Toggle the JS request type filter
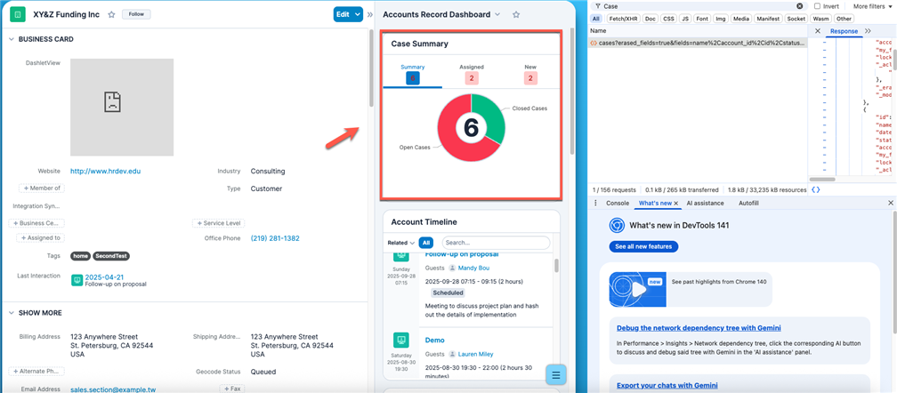897x393 pixels. pos(685,19)
